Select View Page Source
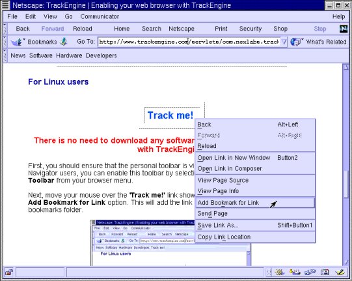This screenshot has height=281, width=352. (255, 180)
